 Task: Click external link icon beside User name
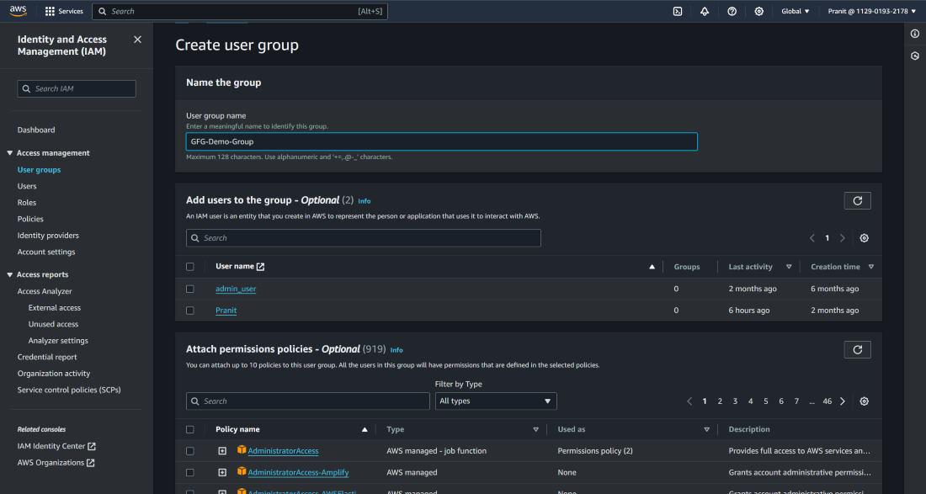pos(260,267)
